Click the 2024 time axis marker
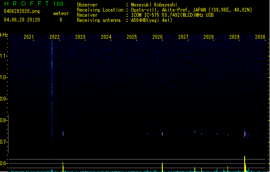Viewport: 270px width, 172px height. point(106,37)
